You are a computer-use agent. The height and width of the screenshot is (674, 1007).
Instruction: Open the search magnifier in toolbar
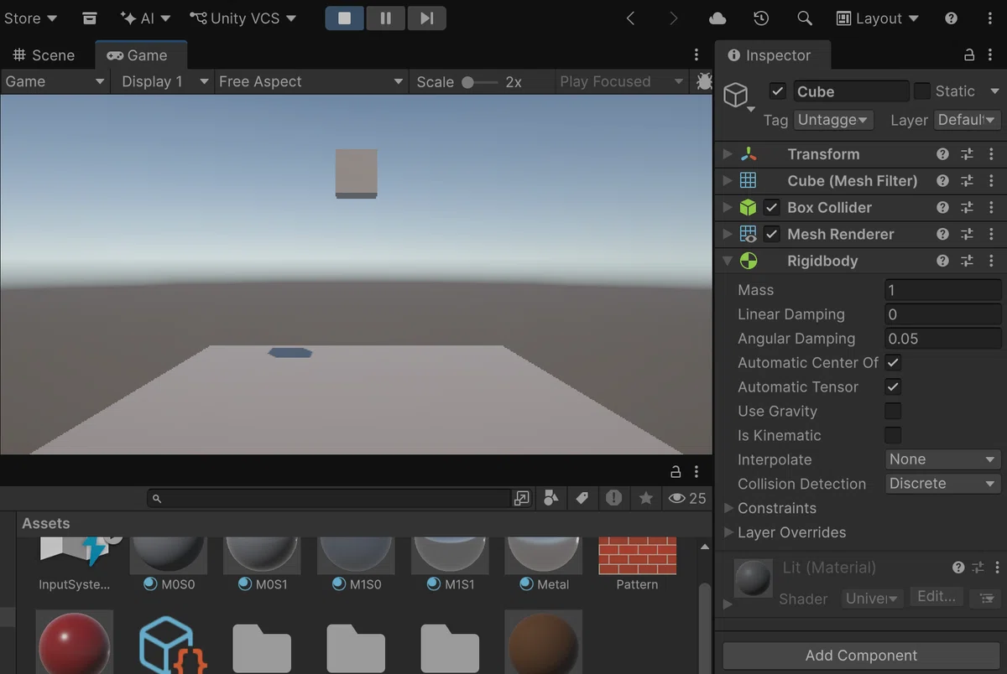tap(804, 18)
